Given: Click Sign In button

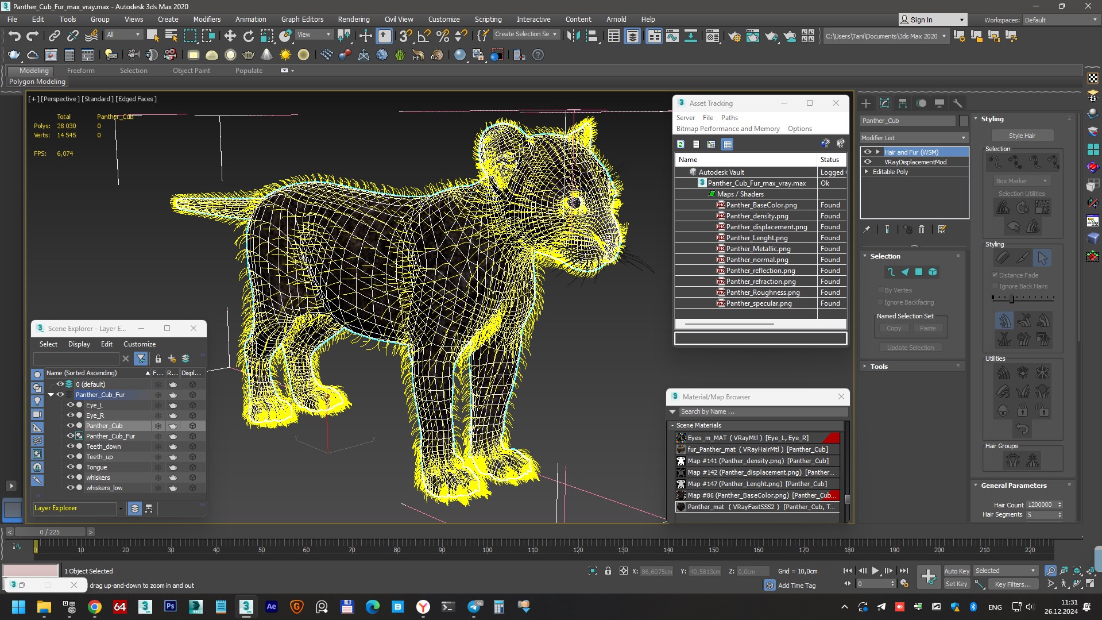Looking at the screenshot, I should click(933, 20).
